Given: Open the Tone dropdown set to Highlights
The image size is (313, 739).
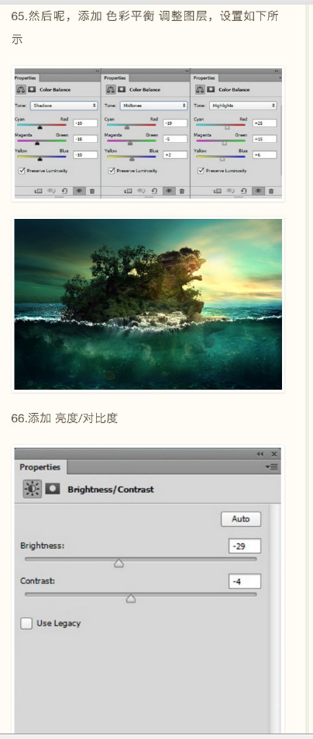Looking at the screenshot, I should 242,106.
